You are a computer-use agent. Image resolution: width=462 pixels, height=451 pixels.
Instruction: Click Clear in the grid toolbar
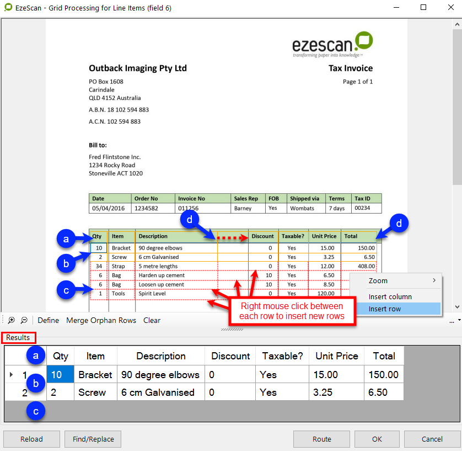click(x=152, y=320)
